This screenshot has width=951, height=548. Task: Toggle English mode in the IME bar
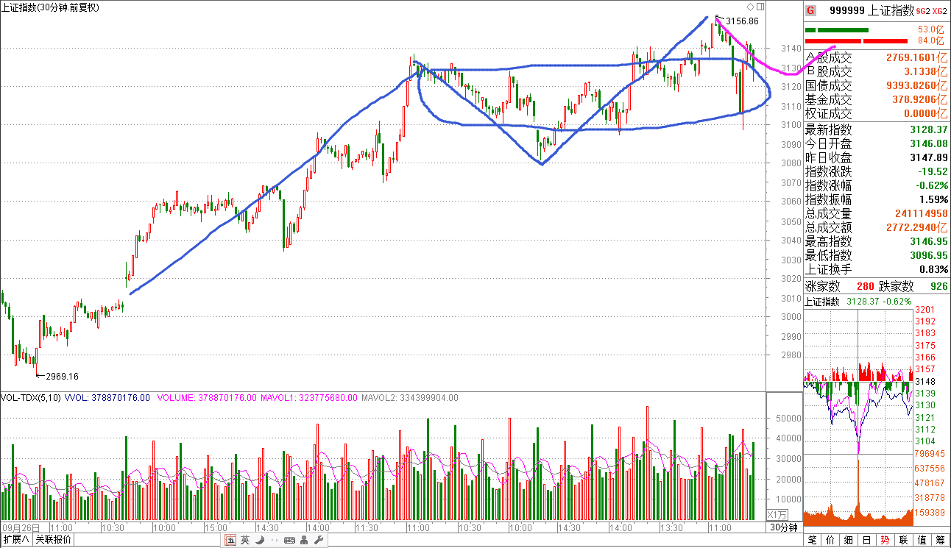click(x=244, y=540)
